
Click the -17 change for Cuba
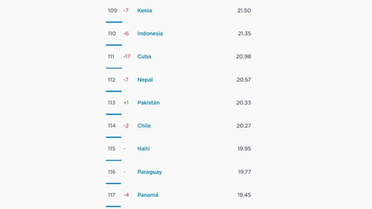[x=127, y=56]
